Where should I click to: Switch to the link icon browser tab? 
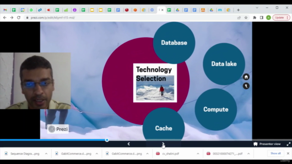pos(40,10)
